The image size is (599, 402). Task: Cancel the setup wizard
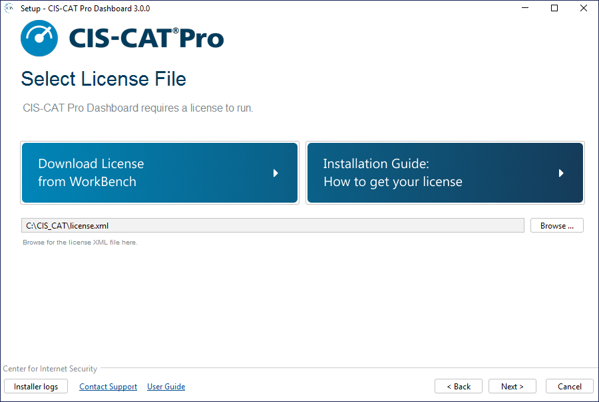[569, 387]
